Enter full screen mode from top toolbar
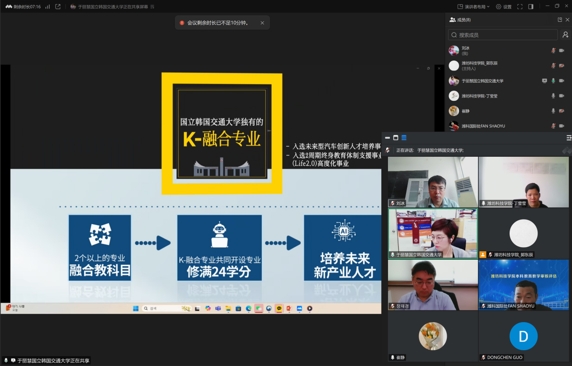Image resolution: width=572 pixels, height=366 pixels. point(520,7)
